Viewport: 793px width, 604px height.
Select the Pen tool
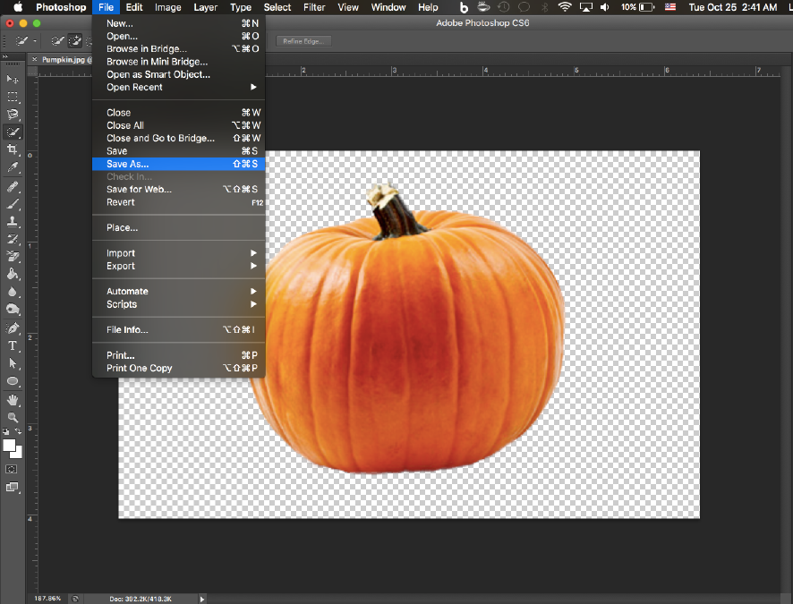[12, 328]
